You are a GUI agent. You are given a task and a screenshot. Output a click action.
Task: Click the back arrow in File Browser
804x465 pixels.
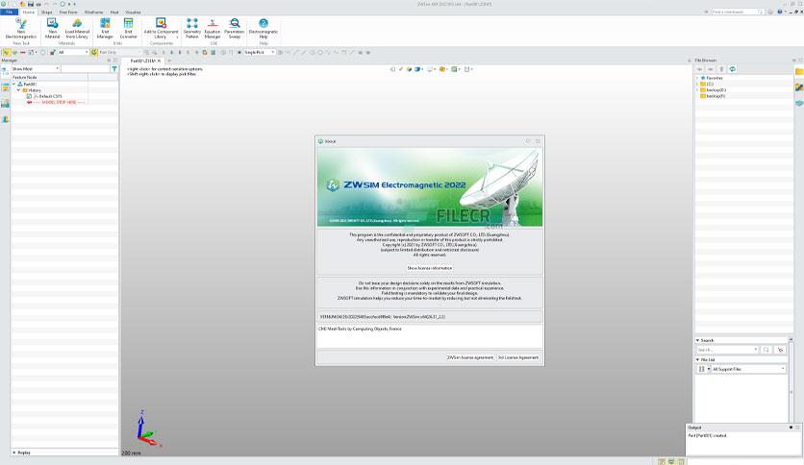click(700, 69)
